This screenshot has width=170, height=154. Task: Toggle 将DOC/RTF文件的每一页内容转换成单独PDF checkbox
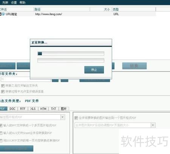pos(1,140)
